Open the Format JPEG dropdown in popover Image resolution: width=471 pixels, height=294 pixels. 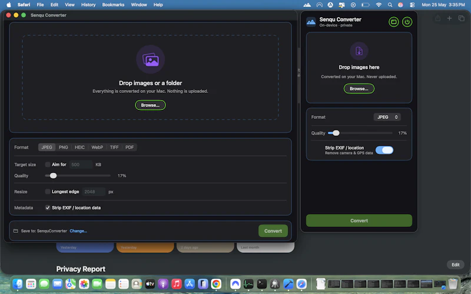(x=387, y=117)
